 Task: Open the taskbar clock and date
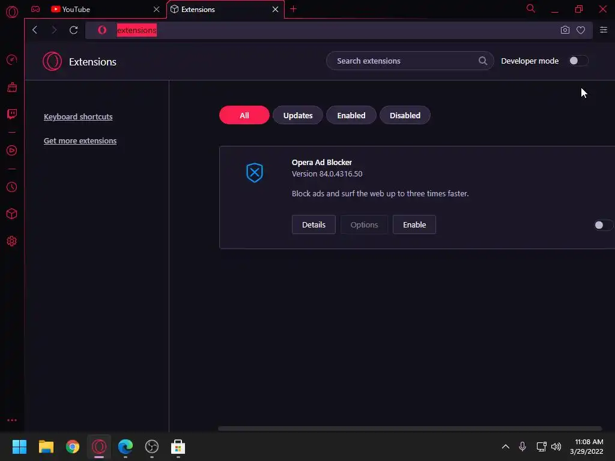(587, 447)
